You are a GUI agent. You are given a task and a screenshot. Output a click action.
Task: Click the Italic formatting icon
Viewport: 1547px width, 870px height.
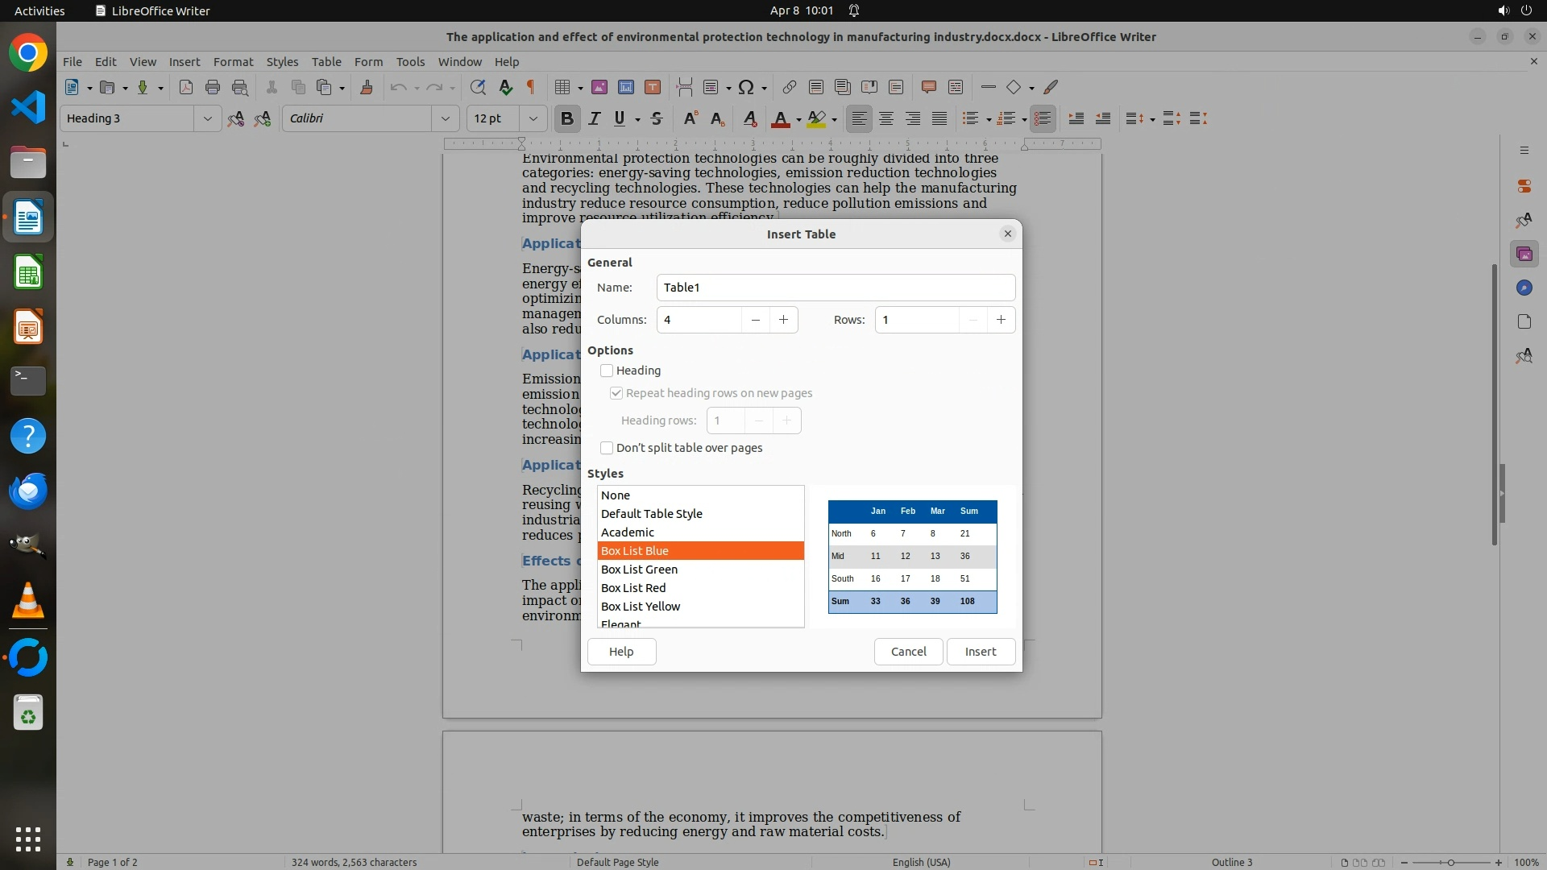[594, 118]
